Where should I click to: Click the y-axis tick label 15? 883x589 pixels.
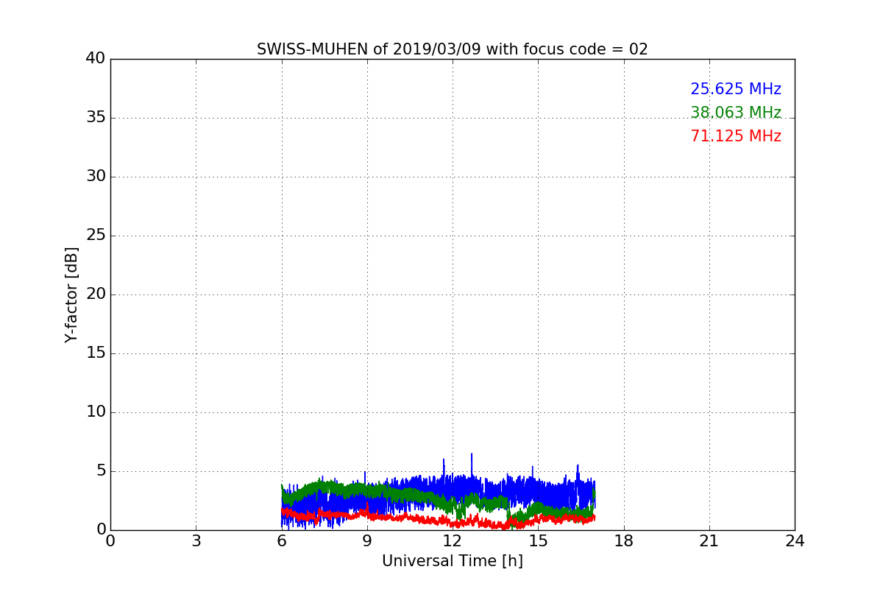[96, 353]
